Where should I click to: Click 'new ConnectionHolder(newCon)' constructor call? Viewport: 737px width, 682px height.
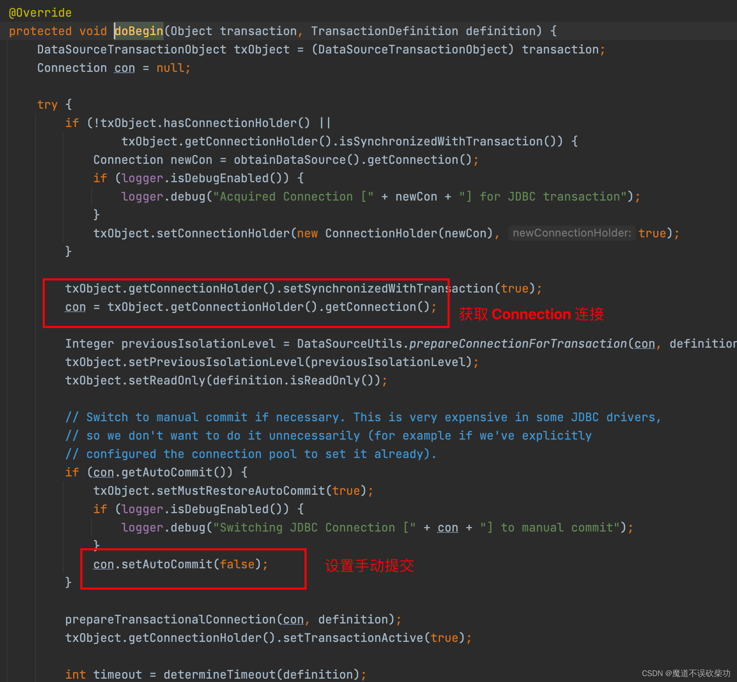[x=395, y=234]
